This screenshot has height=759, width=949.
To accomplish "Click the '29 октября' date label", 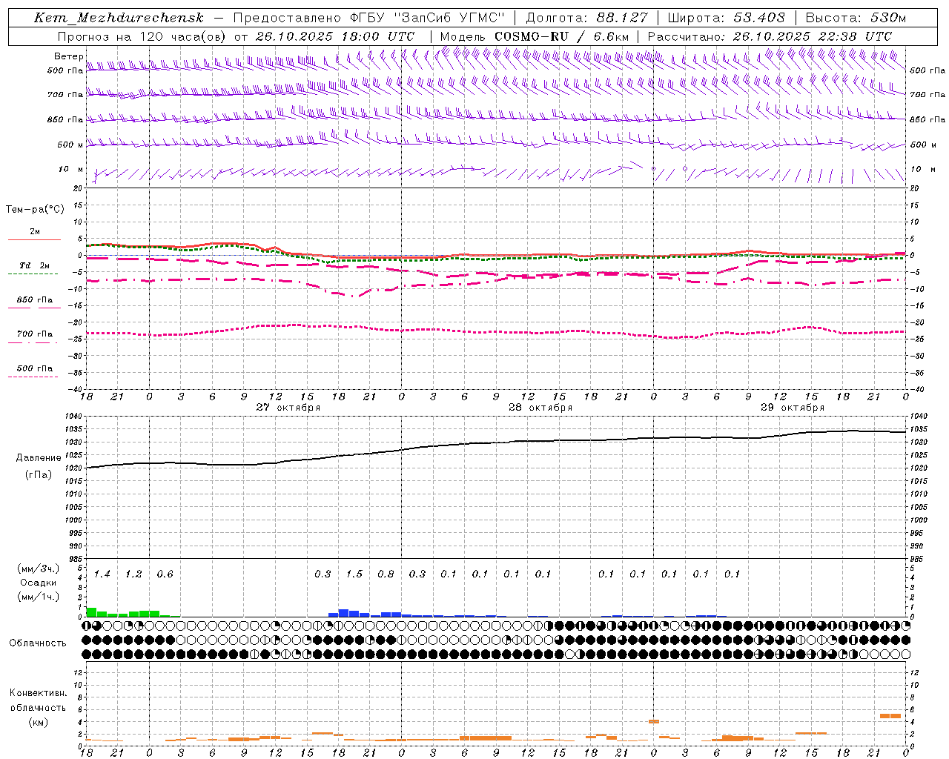I will point(793,408).
